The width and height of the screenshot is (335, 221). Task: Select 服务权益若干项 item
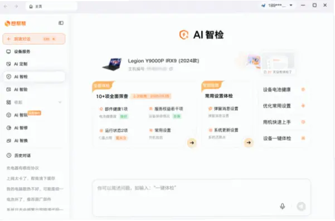pyautogui.click(x=166, y=109)
